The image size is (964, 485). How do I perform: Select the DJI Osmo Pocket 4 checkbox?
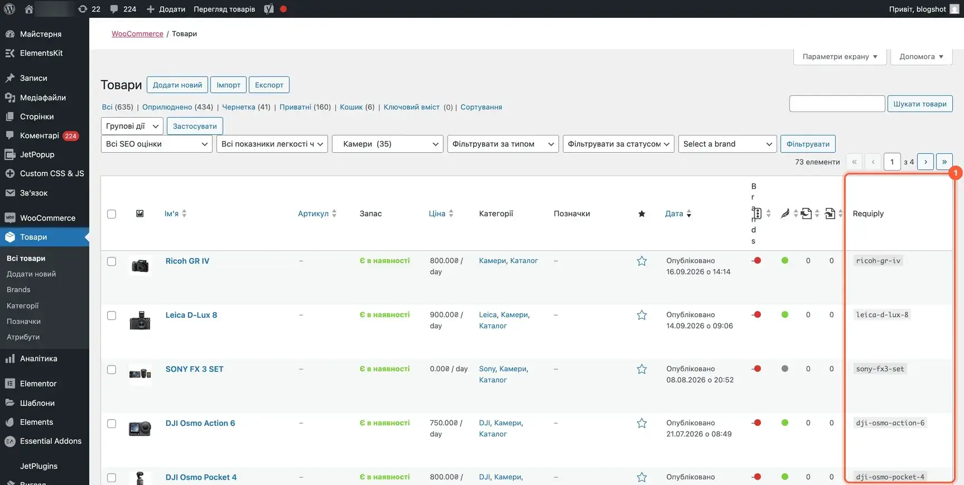click(x=112, y=478)
